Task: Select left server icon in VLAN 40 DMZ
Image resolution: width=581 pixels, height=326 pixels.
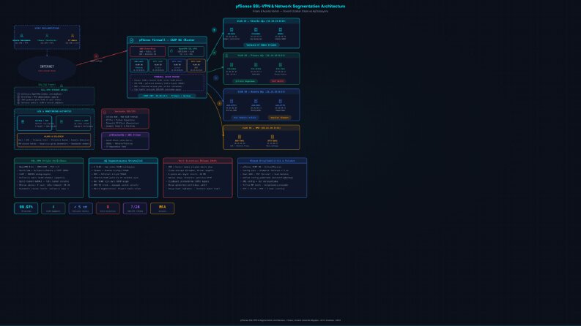Action: [x=240, y=137]
